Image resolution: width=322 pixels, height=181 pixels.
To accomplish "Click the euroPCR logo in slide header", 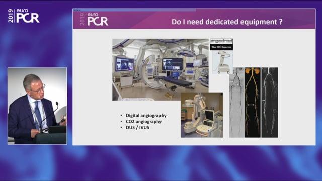I will pyautogui.click(x=94, y=19).
